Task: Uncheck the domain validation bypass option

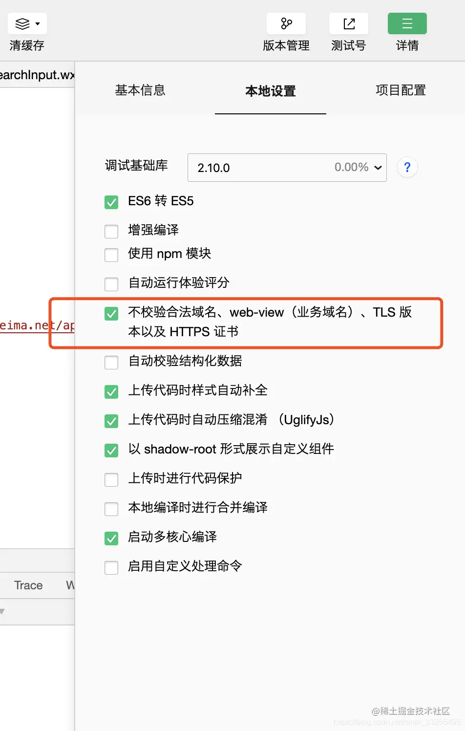Action: coord(111,314)
